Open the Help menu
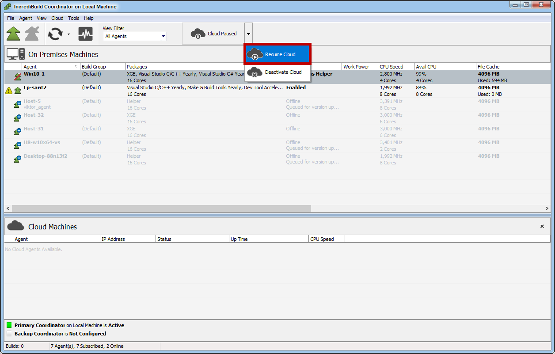This screenshot has width=555, height=354. click(89, 18)
